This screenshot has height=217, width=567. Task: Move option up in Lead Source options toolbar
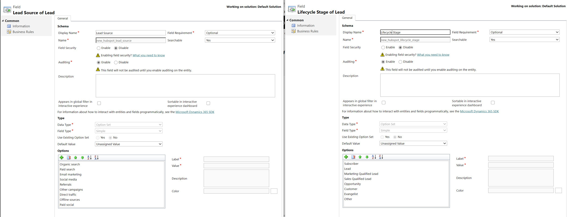pyautogui.click(x=75, y=158)
